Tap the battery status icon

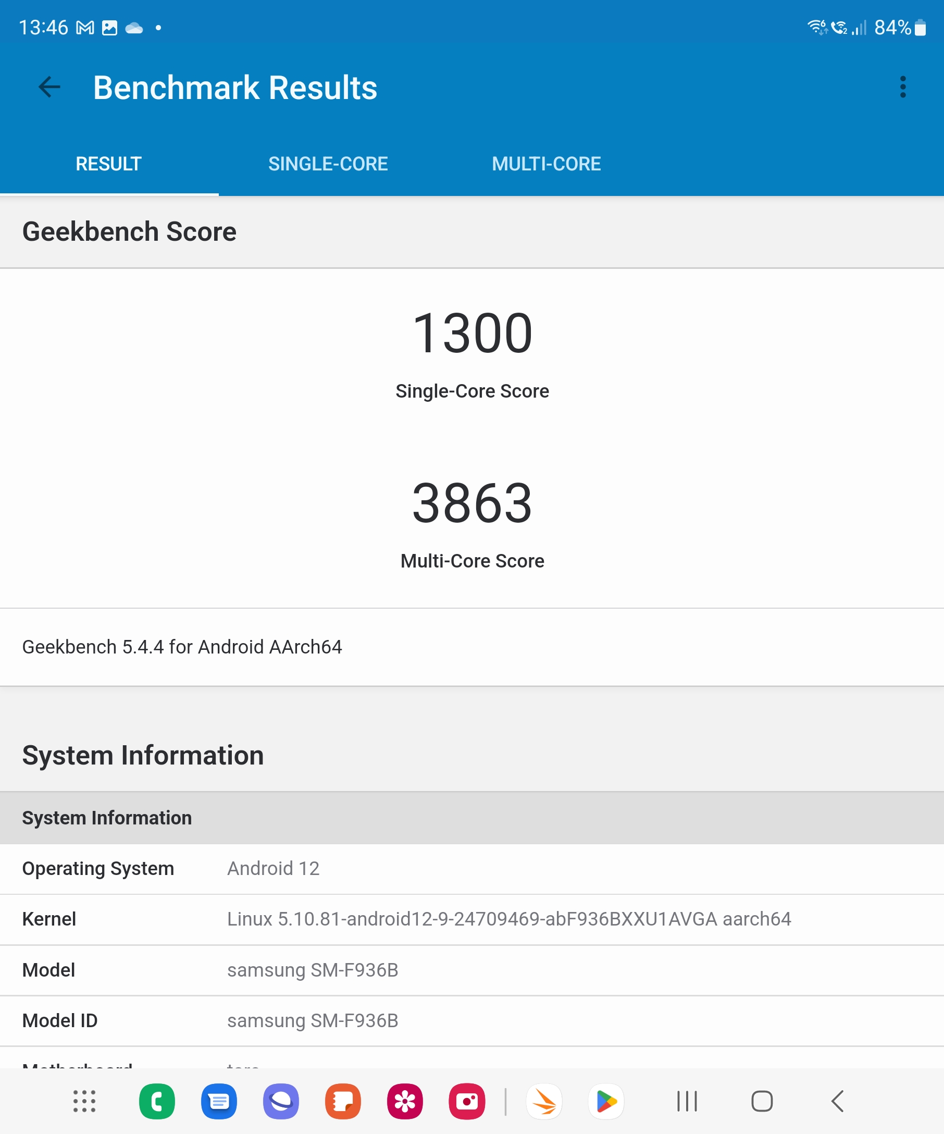click(x=920, y=28)
